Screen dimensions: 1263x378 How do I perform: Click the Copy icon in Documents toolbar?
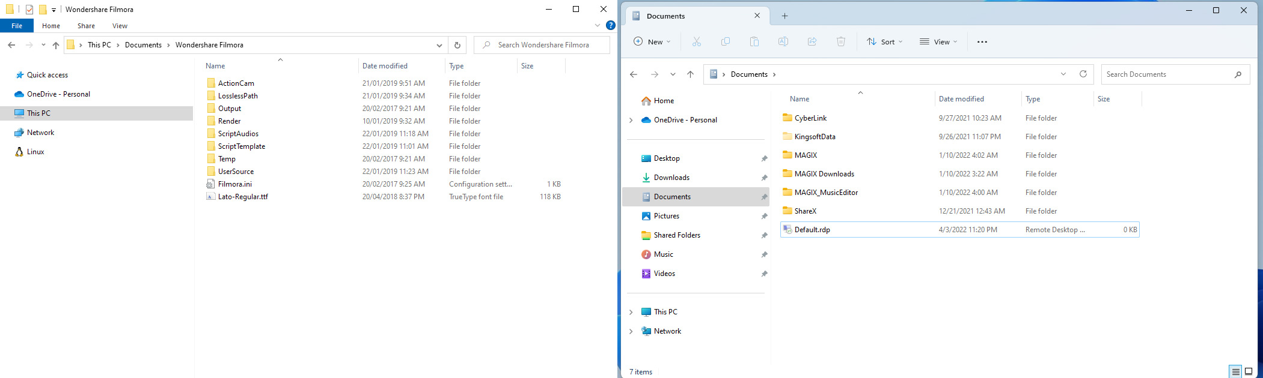726,41
